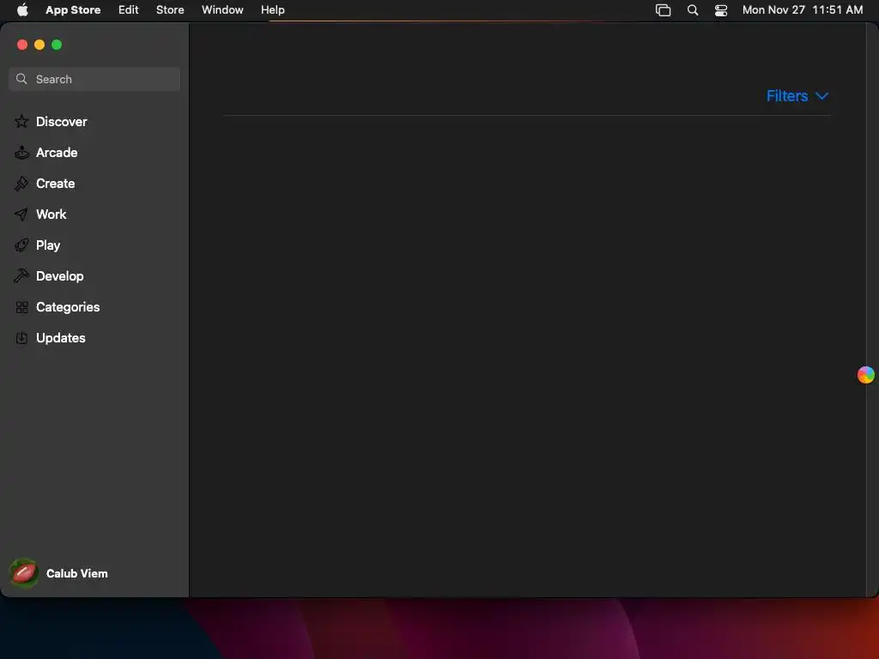879x659 pixels.
Task: Click the date and time in menu bar
Action: point(803,10)
